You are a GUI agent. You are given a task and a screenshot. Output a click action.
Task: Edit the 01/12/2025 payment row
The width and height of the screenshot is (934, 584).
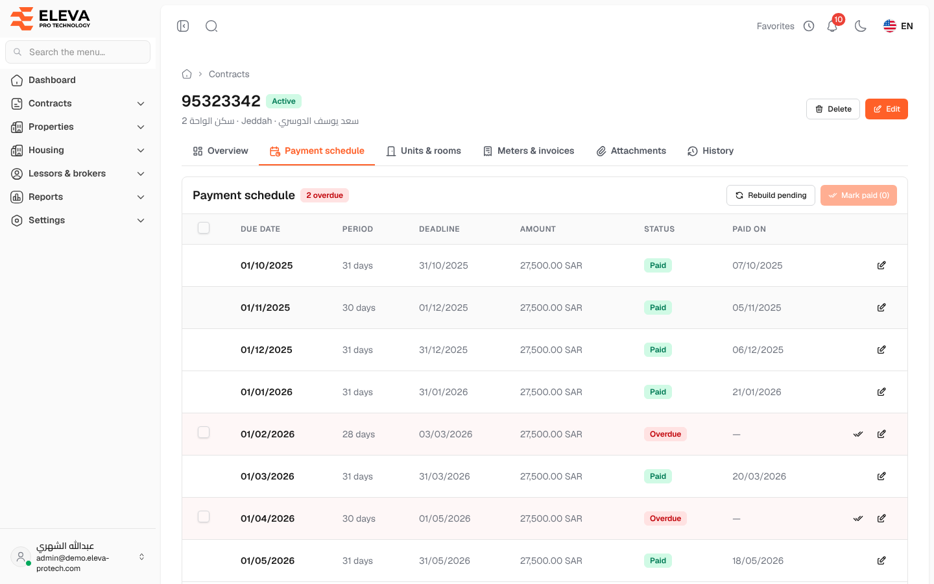click(881, 350)
